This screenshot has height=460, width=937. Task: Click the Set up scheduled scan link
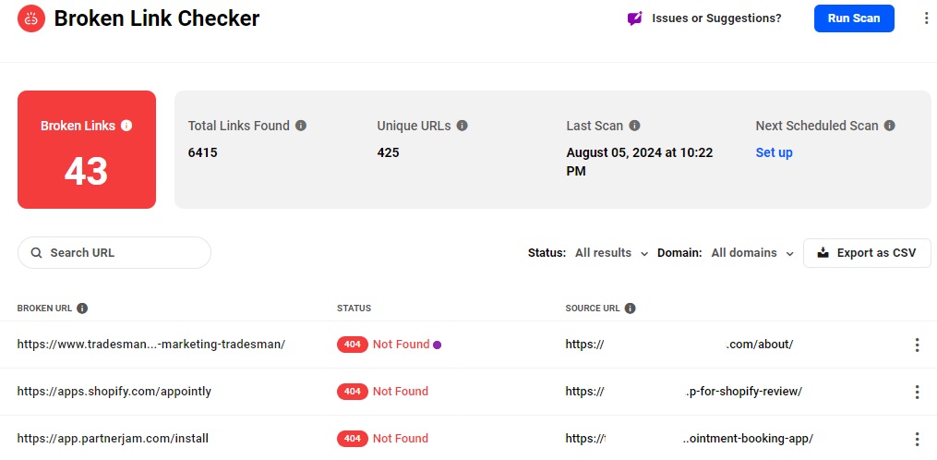[774, 152]
